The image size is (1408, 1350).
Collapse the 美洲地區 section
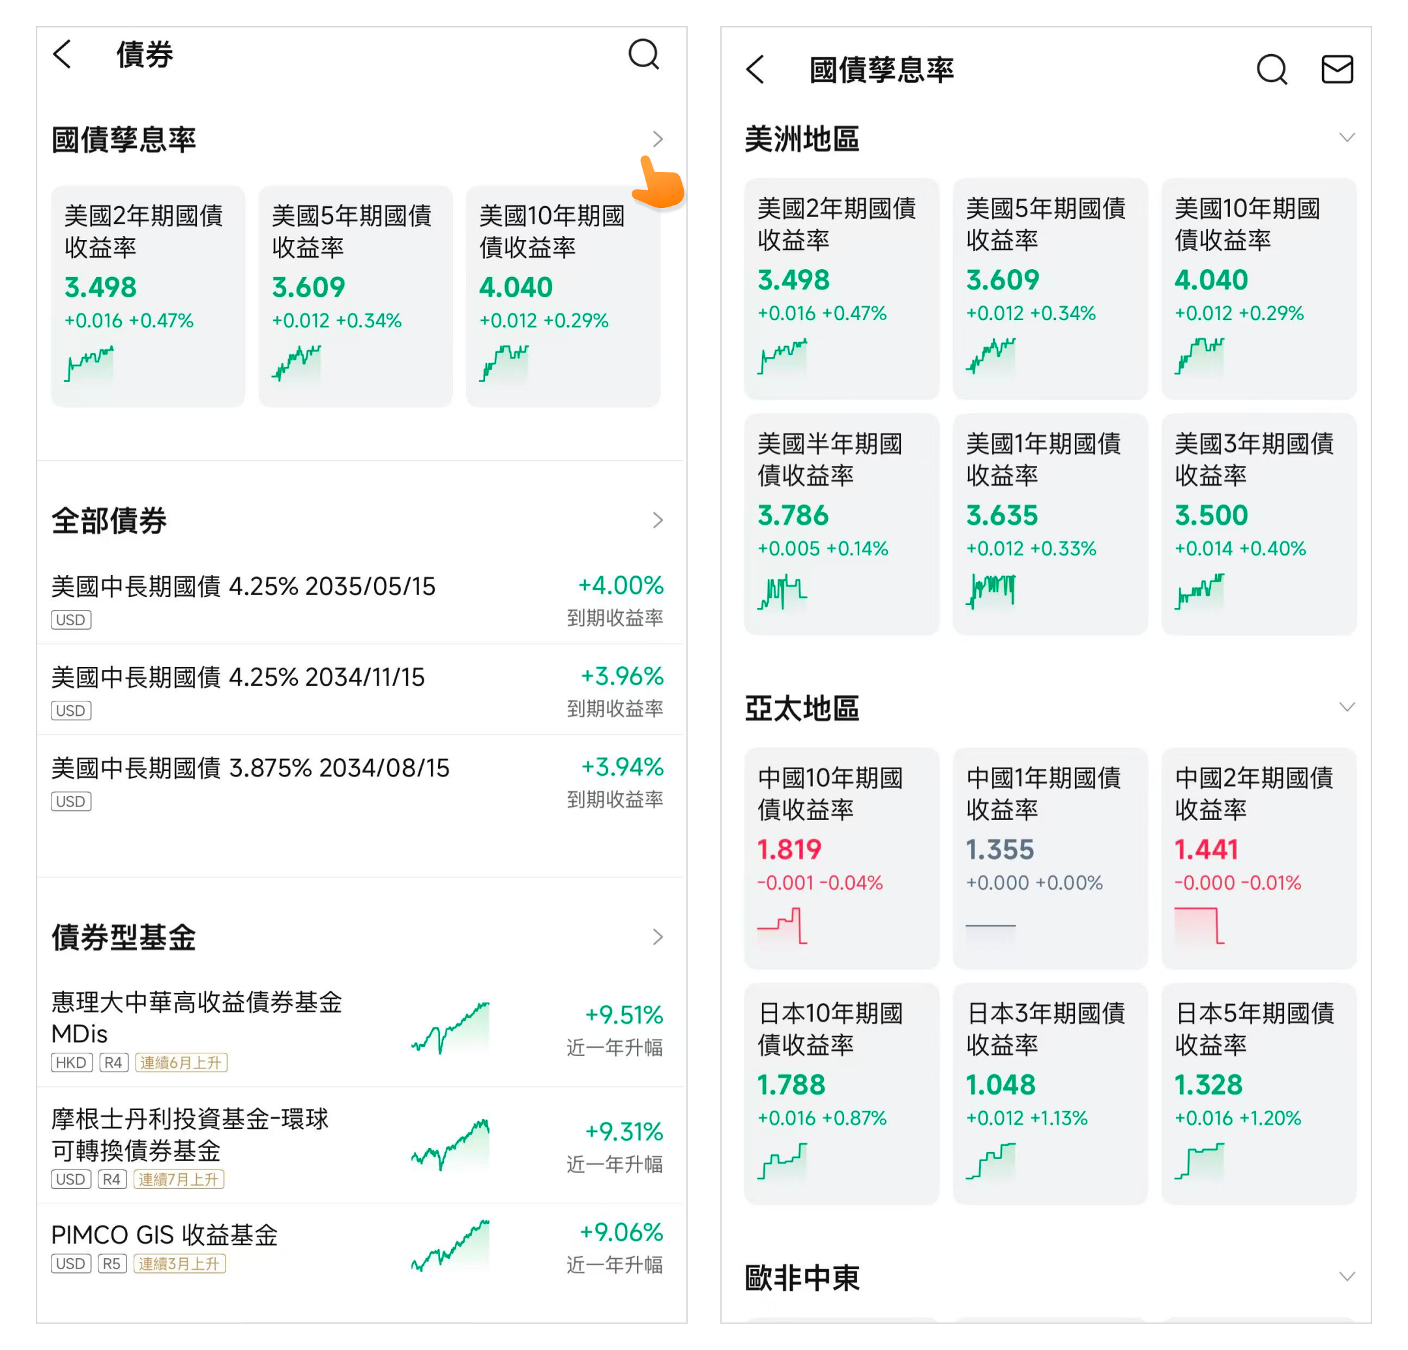(1346, 138)
